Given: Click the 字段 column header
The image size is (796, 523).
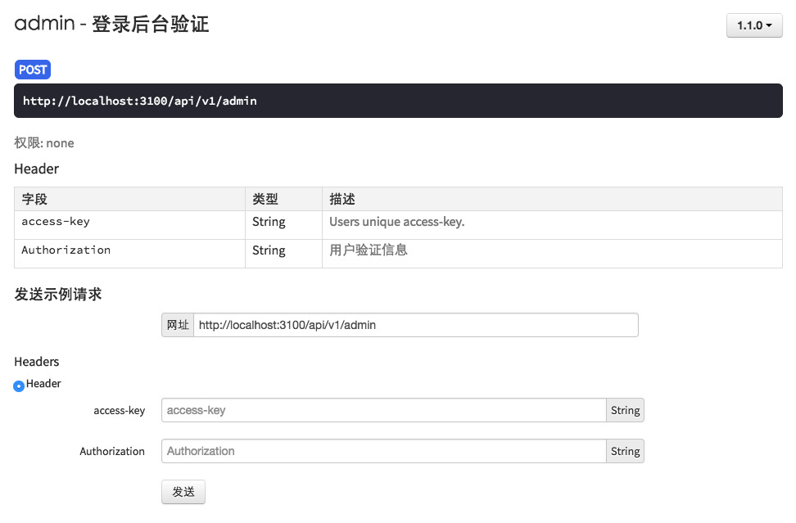Looking at the screenshot, I should pyautogui.click(x=35, y=199).
